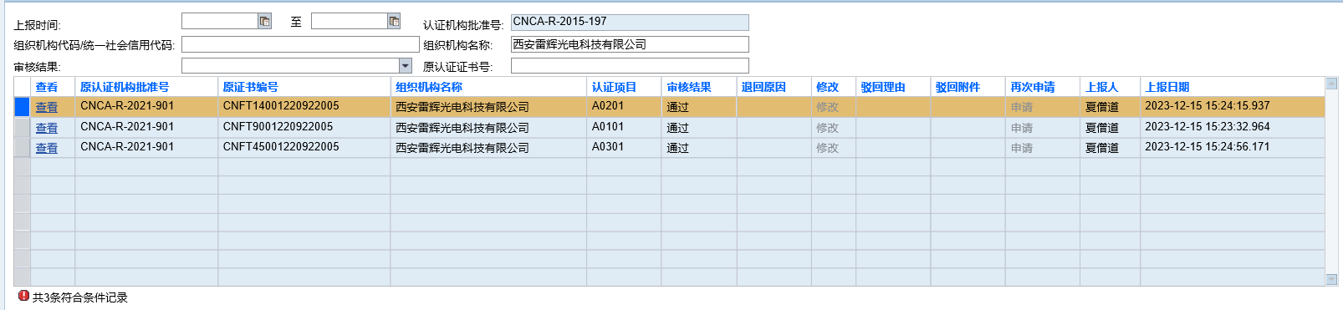
Task: Click CNCA-R-2021-901 in the A0101 row
Action: (x=127, y=127)
